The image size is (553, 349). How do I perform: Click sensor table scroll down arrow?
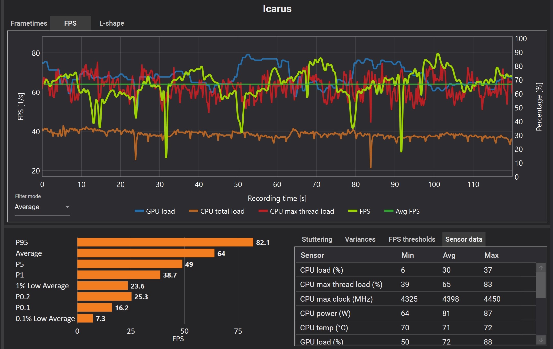(541, 340)
